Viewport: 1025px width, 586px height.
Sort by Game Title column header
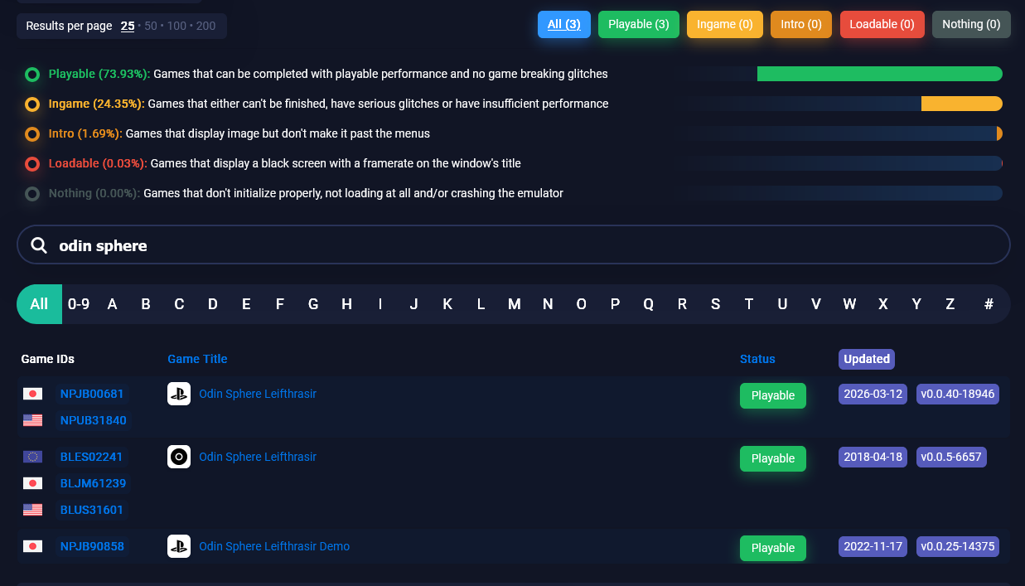[197, 359]
